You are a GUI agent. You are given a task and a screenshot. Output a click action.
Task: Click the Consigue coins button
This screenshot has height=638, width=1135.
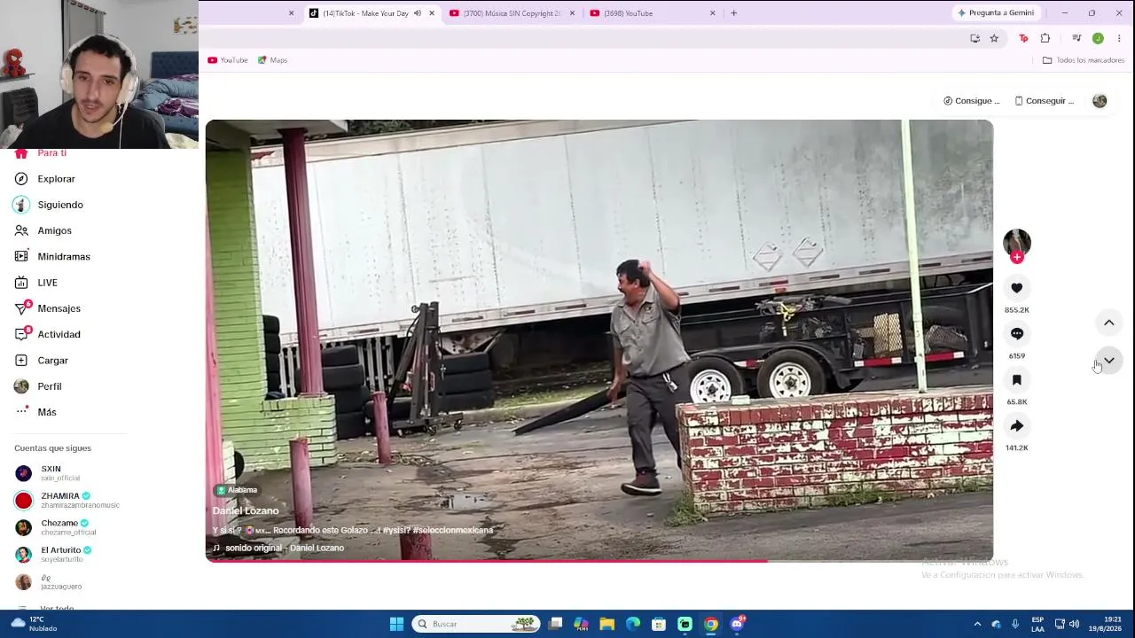[x=972, y=101]
